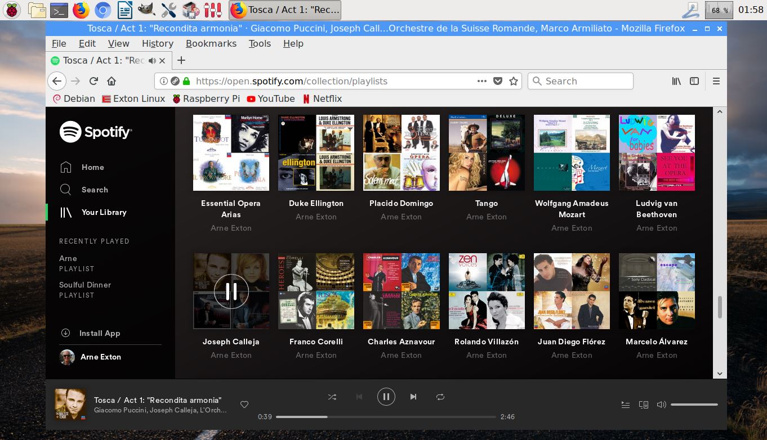Open the Chromium browser launcher
This screenshot has width=767, height=440.
102,10
